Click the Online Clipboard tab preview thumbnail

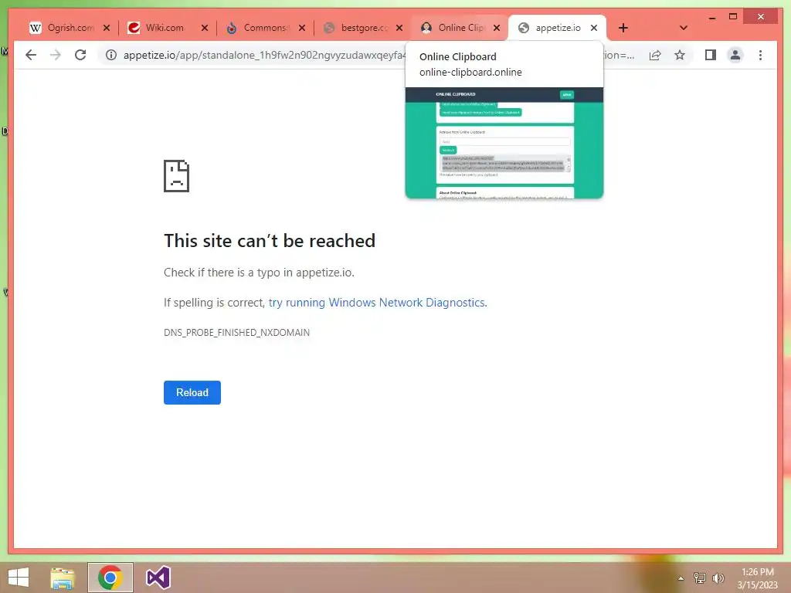click(504, 143)
